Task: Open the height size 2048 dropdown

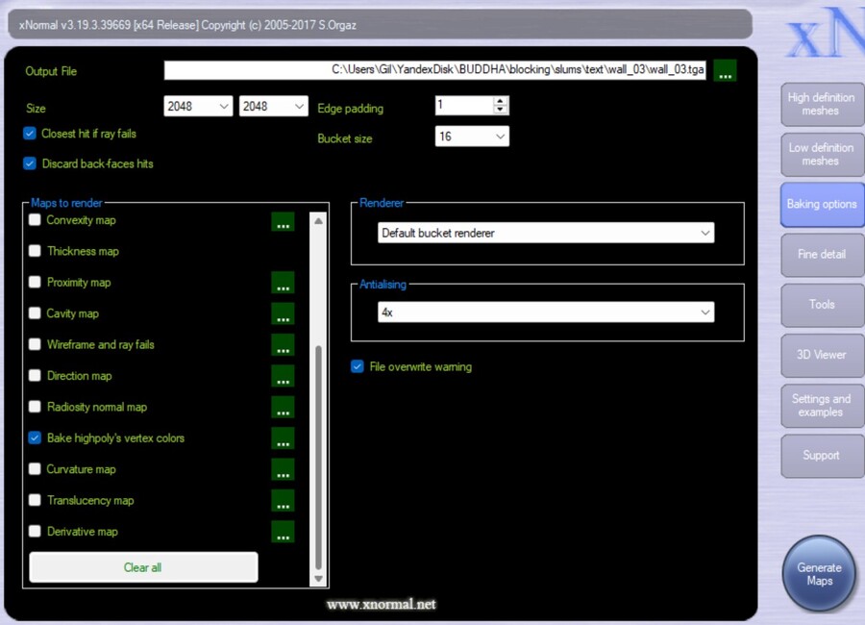Action: coord(273,106)
